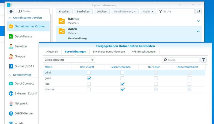Collapse the Konnektivität section
This screenshot has width=214, height=124.
[10, 75]
